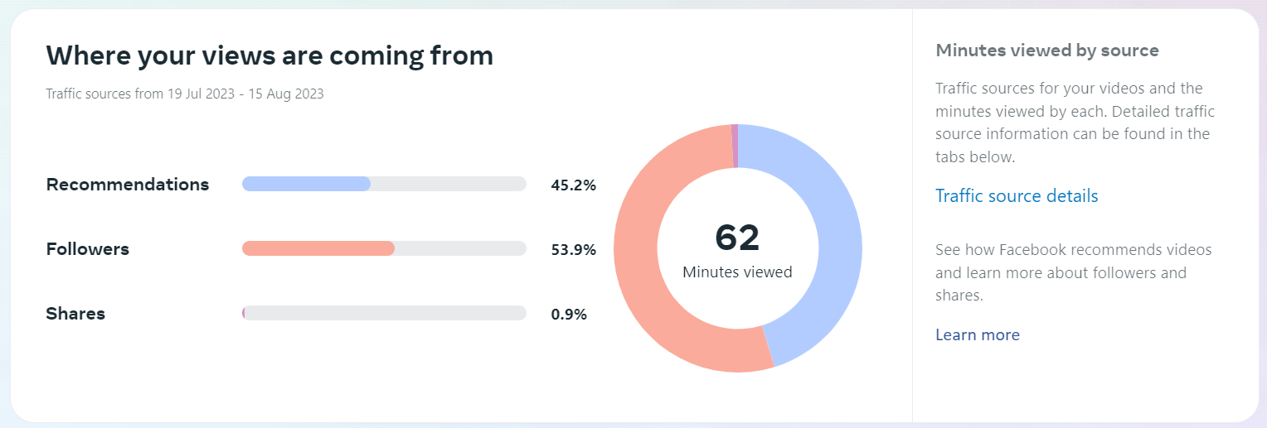1267x428 pixels.
Task: Click the 45.2% Recommendations percentage
Action: click(573, 185)
